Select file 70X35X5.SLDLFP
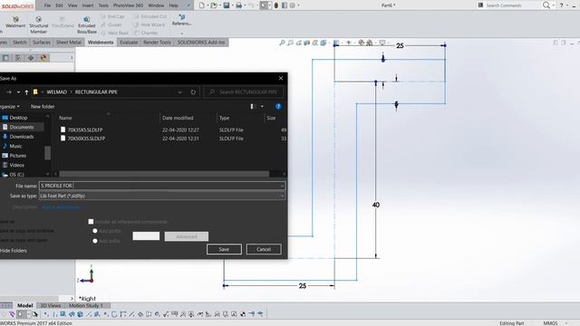Screen dimensions: 580x326 click(85, 129)
